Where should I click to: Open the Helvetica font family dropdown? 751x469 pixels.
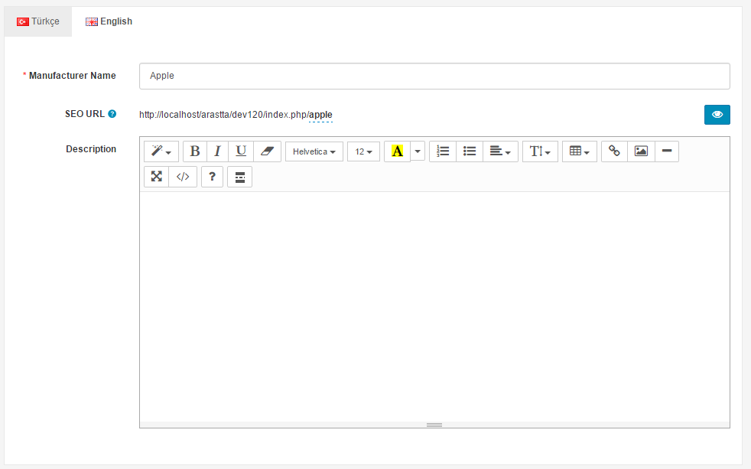pyautogui.click(x=314, y=151)
